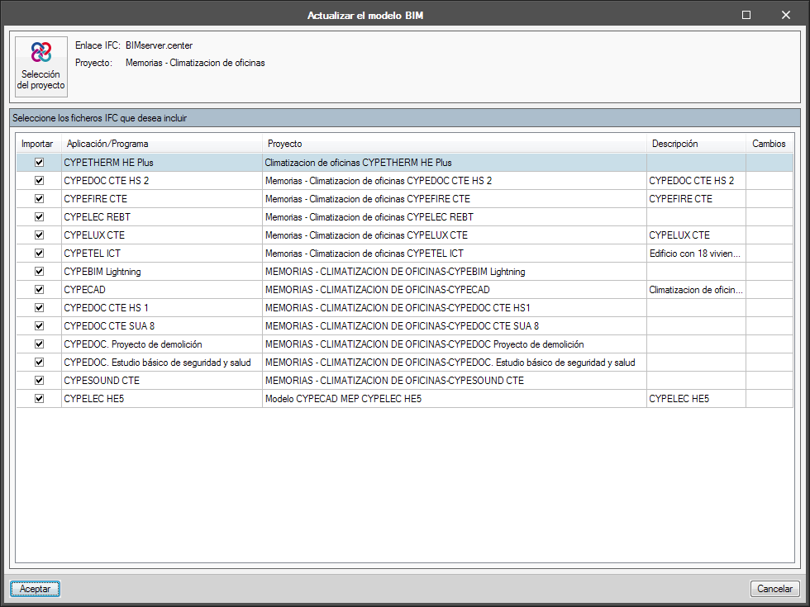Image resolution: width=810 pixels, height=607 pixels.
Task: Toggle import checkbox for CYPEDOC CTE HS 1
Action: pyautogui.click(x=40, y=307)
